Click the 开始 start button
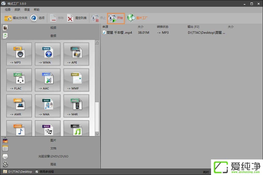 116,18
